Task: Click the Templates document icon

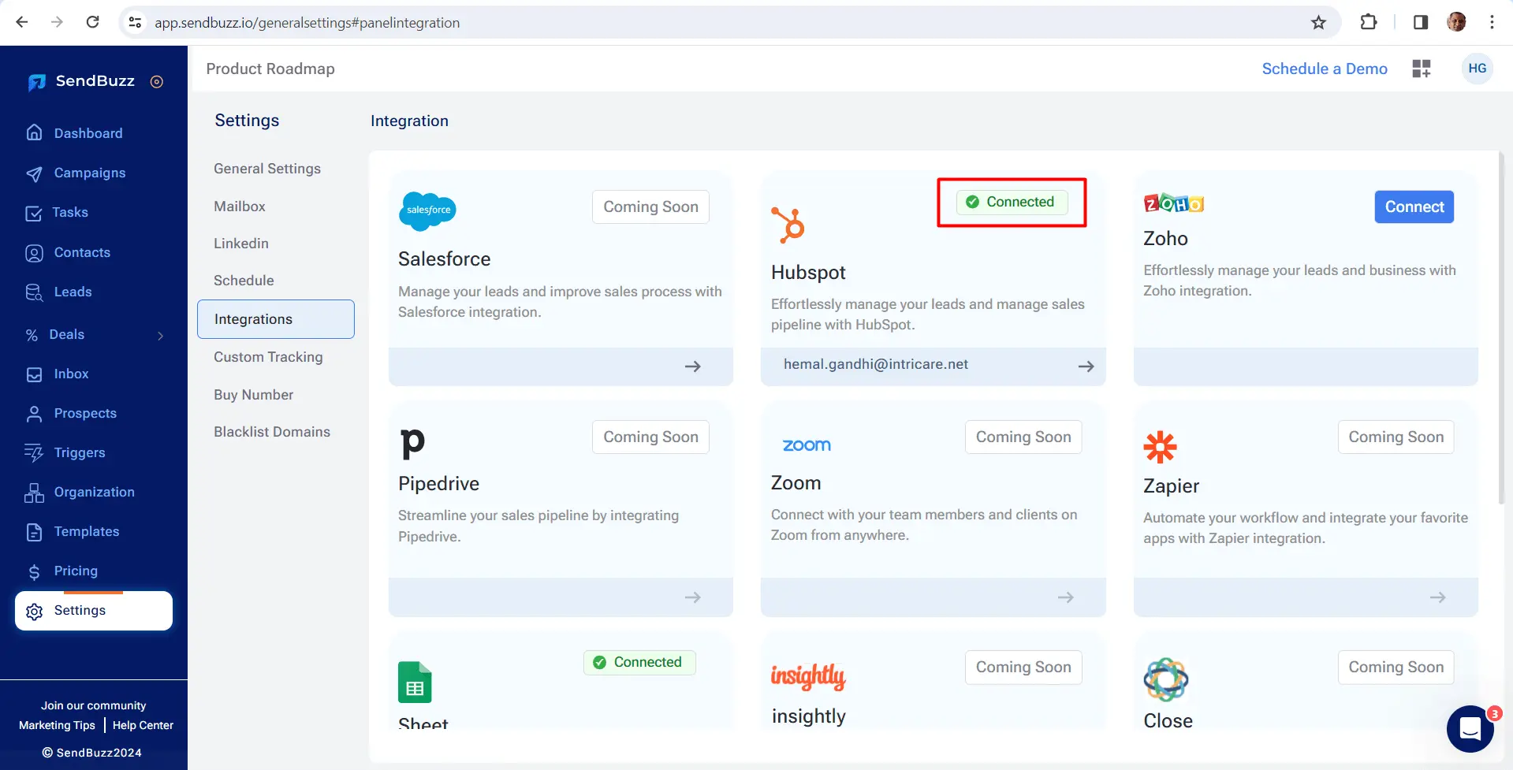Action: 34,532
